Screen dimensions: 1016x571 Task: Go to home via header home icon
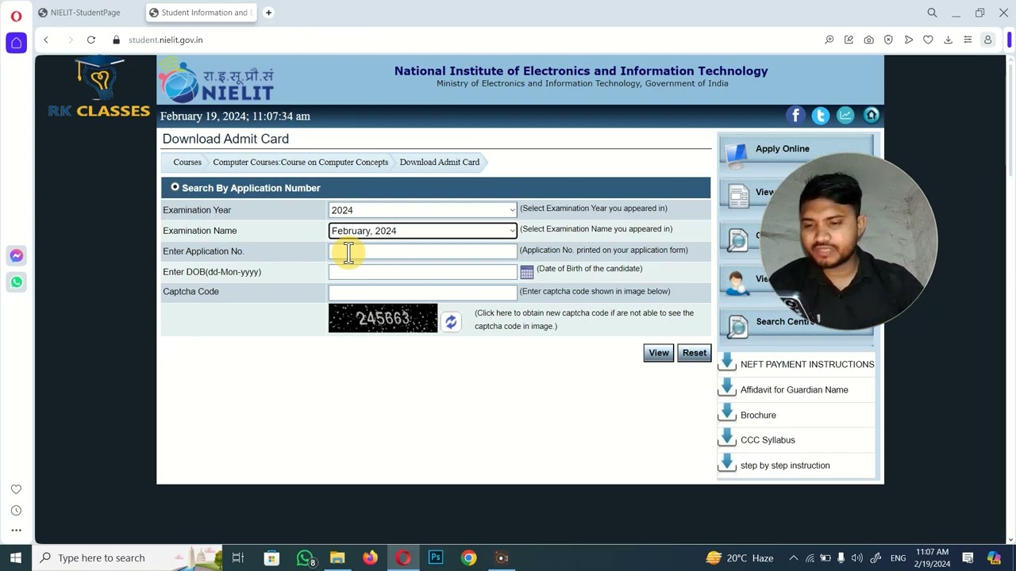tap(872, 116)
